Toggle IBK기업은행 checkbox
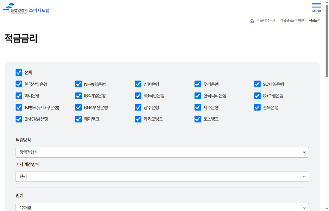329x211 pixels. 79,96
